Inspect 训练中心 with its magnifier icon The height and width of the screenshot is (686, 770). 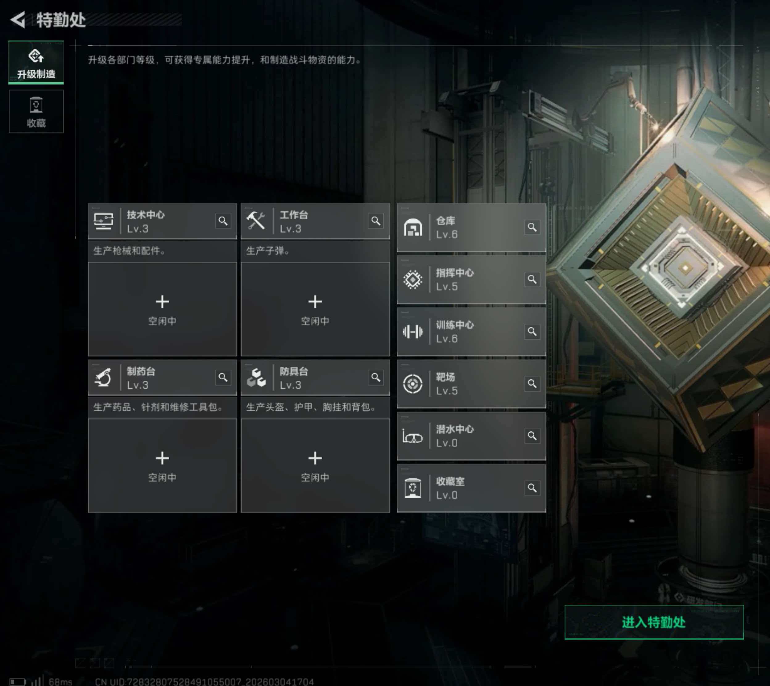pos(532,331)
